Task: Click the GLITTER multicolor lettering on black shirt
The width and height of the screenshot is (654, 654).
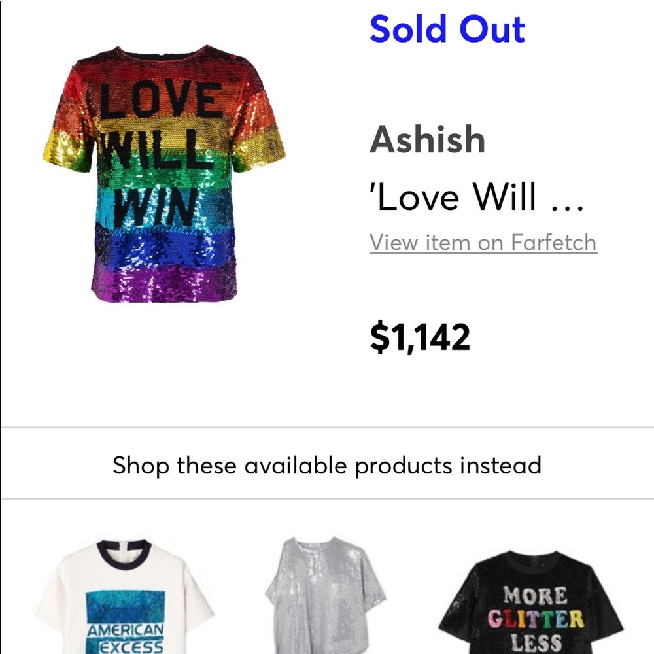Action: click(536, 618)
